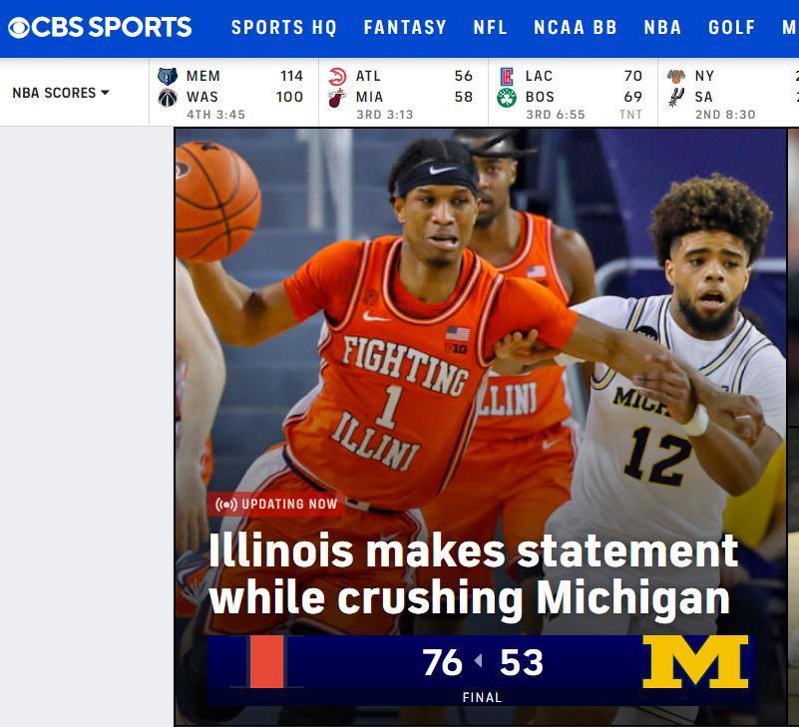Click the LA Clippers team logo

point(507,76)
